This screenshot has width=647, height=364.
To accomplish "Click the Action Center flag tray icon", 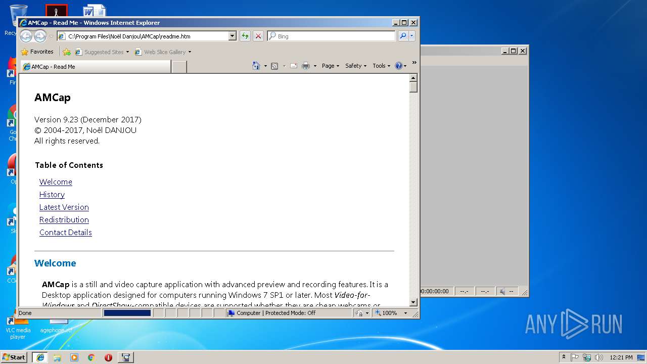I will click(x=575, y=357).
